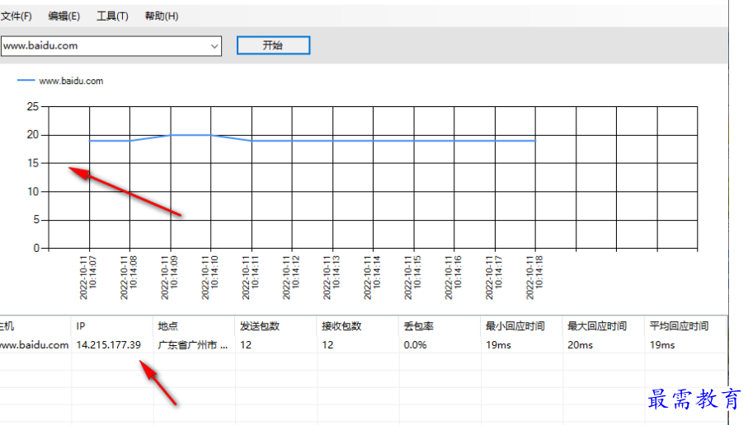748x425 pixels.
Task: Click the 开始 button
Action: click(273, 45)
